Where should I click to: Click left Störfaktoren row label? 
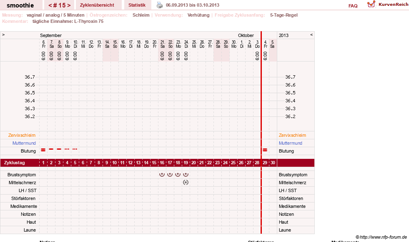(23, 198)
